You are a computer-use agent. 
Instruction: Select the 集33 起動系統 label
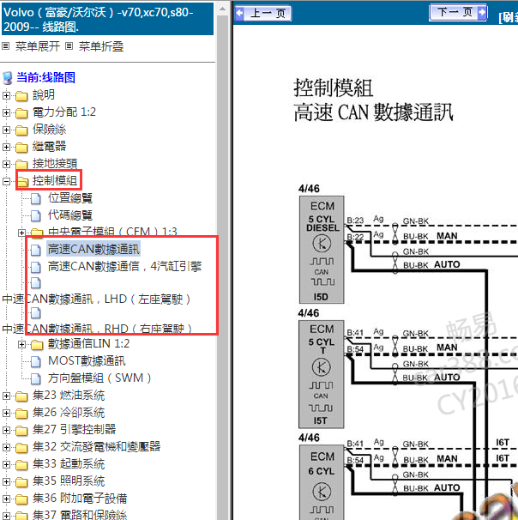coord(69,464)
